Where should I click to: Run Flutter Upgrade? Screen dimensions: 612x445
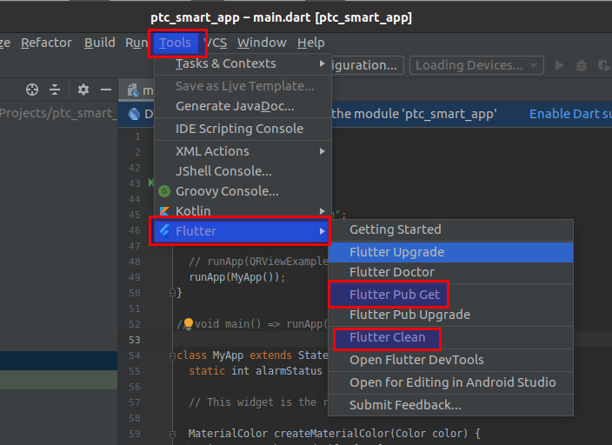[451, 252]
